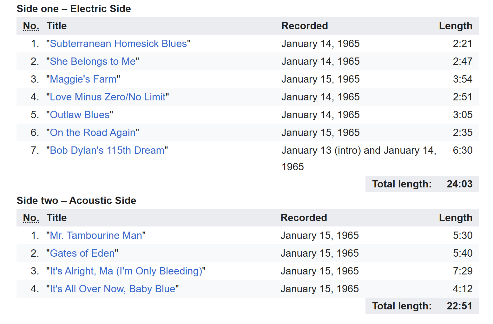Open the "Bob Dylan's 115th Dream" link
Screen dimensions: 493x324
107,150
